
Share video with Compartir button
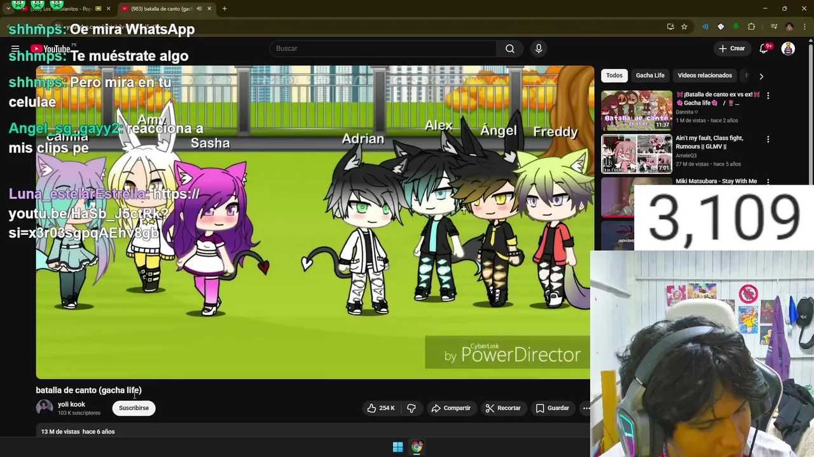451,408
